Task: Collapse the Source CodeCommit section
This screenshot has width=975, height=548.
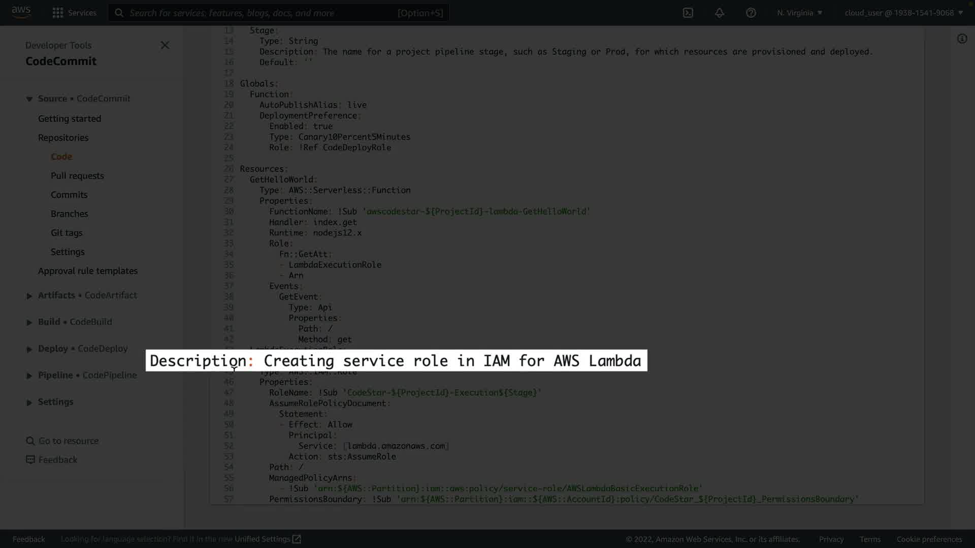Action: pyautogui.click(x=29, y=99)
